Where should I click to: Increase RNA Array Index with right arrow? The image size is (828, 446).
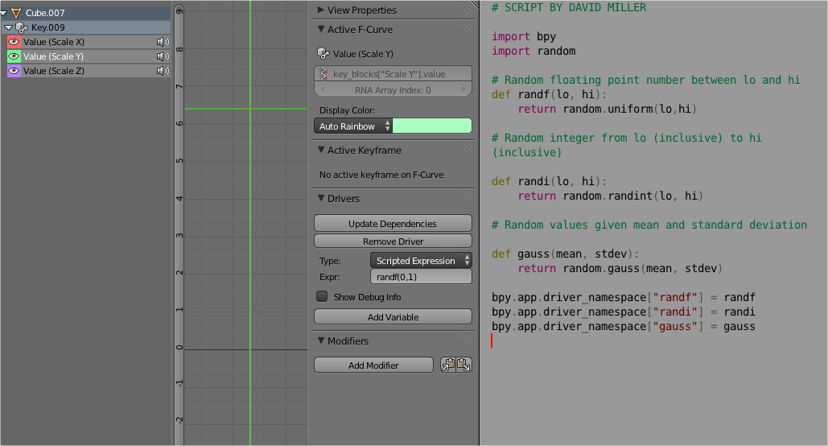pos(463,90)
